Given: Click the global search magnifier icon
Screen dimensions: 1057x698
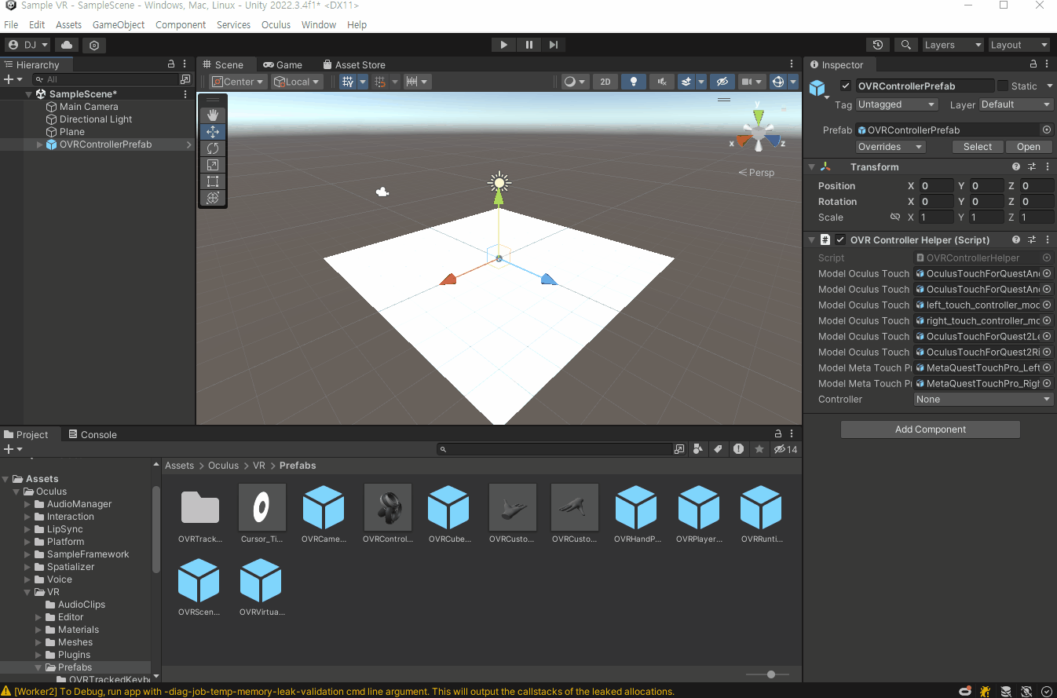Looking at the screenshot, I should point(906,45).
